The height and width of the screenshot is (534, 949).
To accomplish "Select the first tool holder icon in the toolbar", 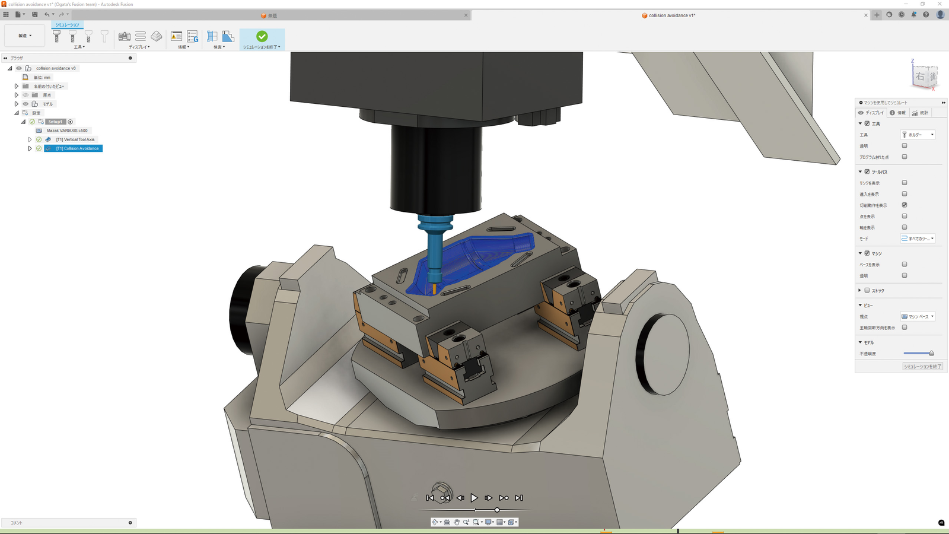I will pos(57,37).
